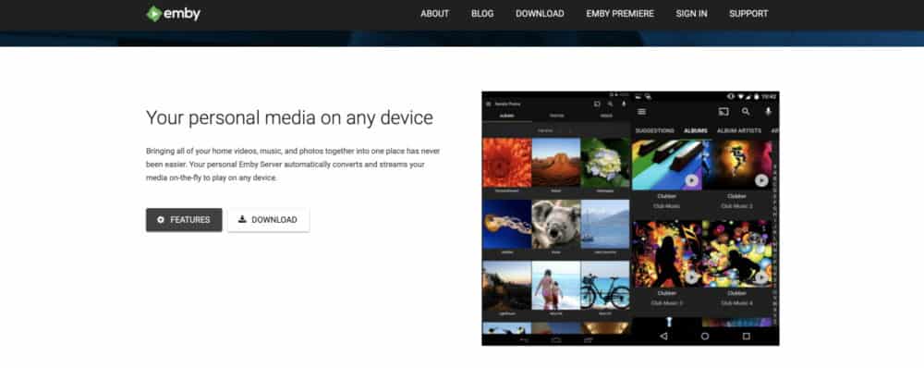Open the ABOUT page from the navigation
The image size is (924, 368).
[x=435, y=14]
